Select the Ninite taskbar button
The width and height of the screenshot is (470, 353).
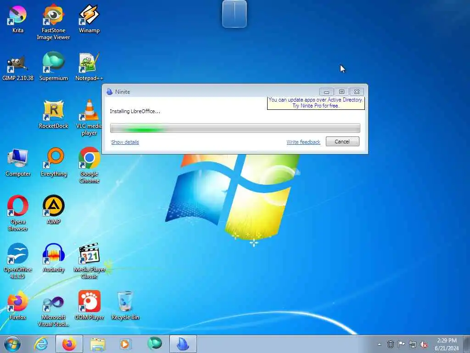[x=183, y=344]
